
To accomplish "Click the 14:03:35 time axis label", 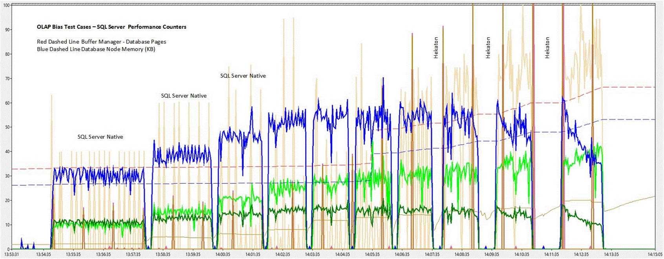I will (x=312, y=254).
